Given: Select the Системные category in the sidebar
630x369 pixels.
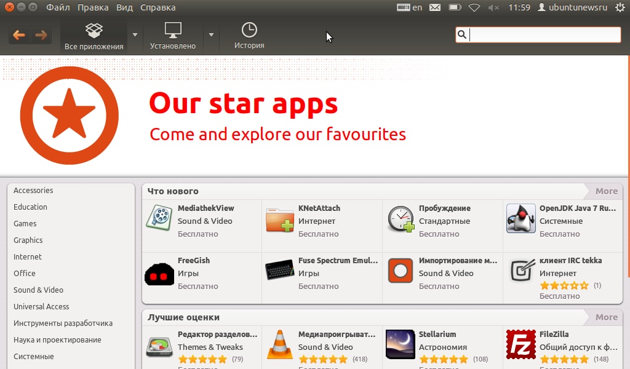Looking at the screenshot, I should [34, 357].
